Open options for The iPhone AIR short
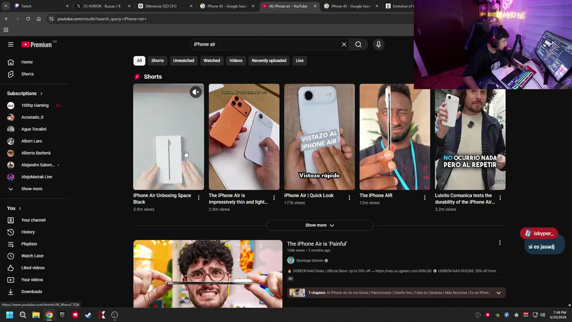 [425, 198]
